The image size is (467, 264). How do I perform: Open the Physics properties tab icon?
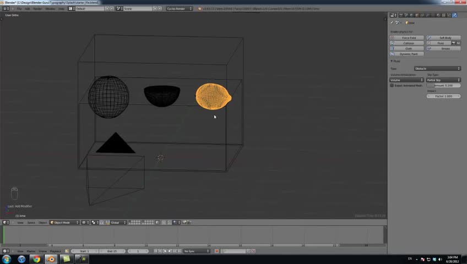pos(454,15)
